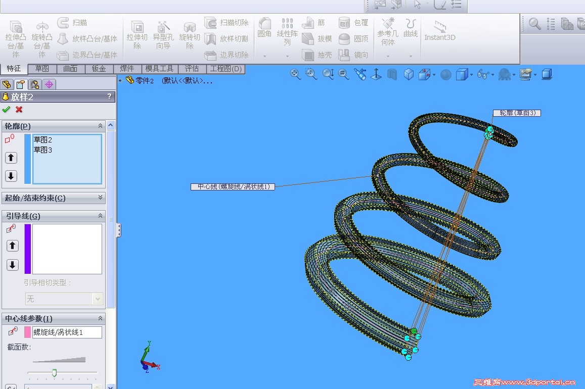This screenshot has width=585, height=389.
Task: Open the Hole Wizard (异型孔向导) tool
Action: tap(163, 35)
